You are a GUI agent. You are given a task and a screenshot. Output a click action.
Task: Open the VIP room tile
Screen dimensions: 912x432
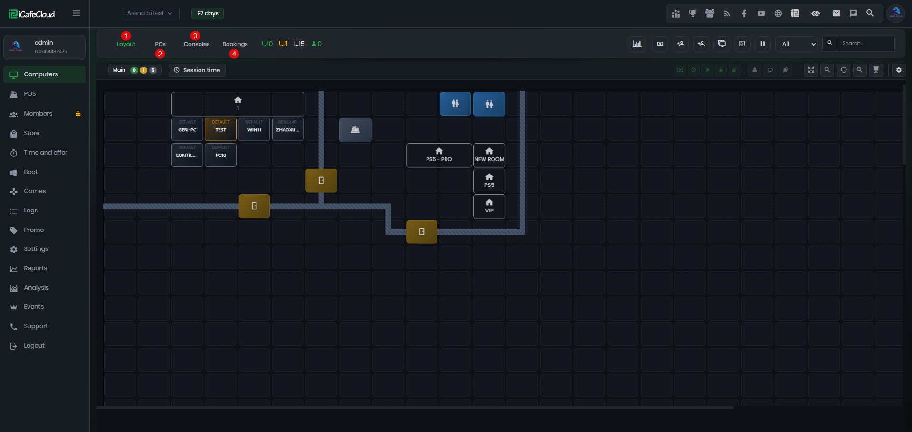pyautogui.click(x=489, y=206)
